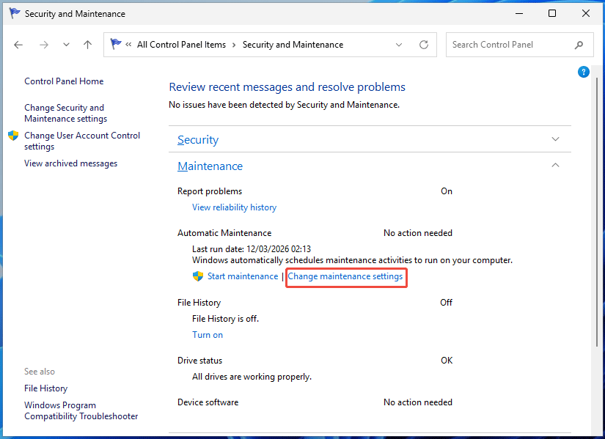Click the UAC shield beside Start maintenance
Image resolution: width=605 pixels, height=439 pixels.
pyautogui.click(x=197, y=276)
